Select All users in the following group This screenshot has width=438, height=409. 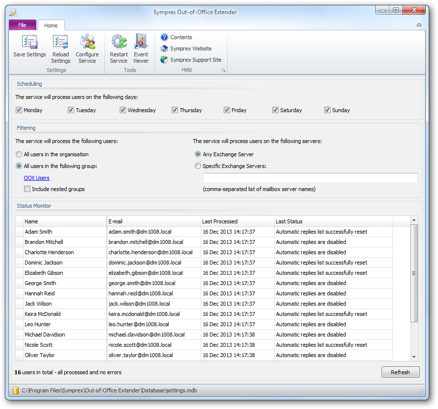pyautogui.click(x=19, y=166)
